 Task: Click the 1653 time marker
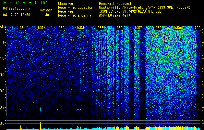(x=61, y=28)
